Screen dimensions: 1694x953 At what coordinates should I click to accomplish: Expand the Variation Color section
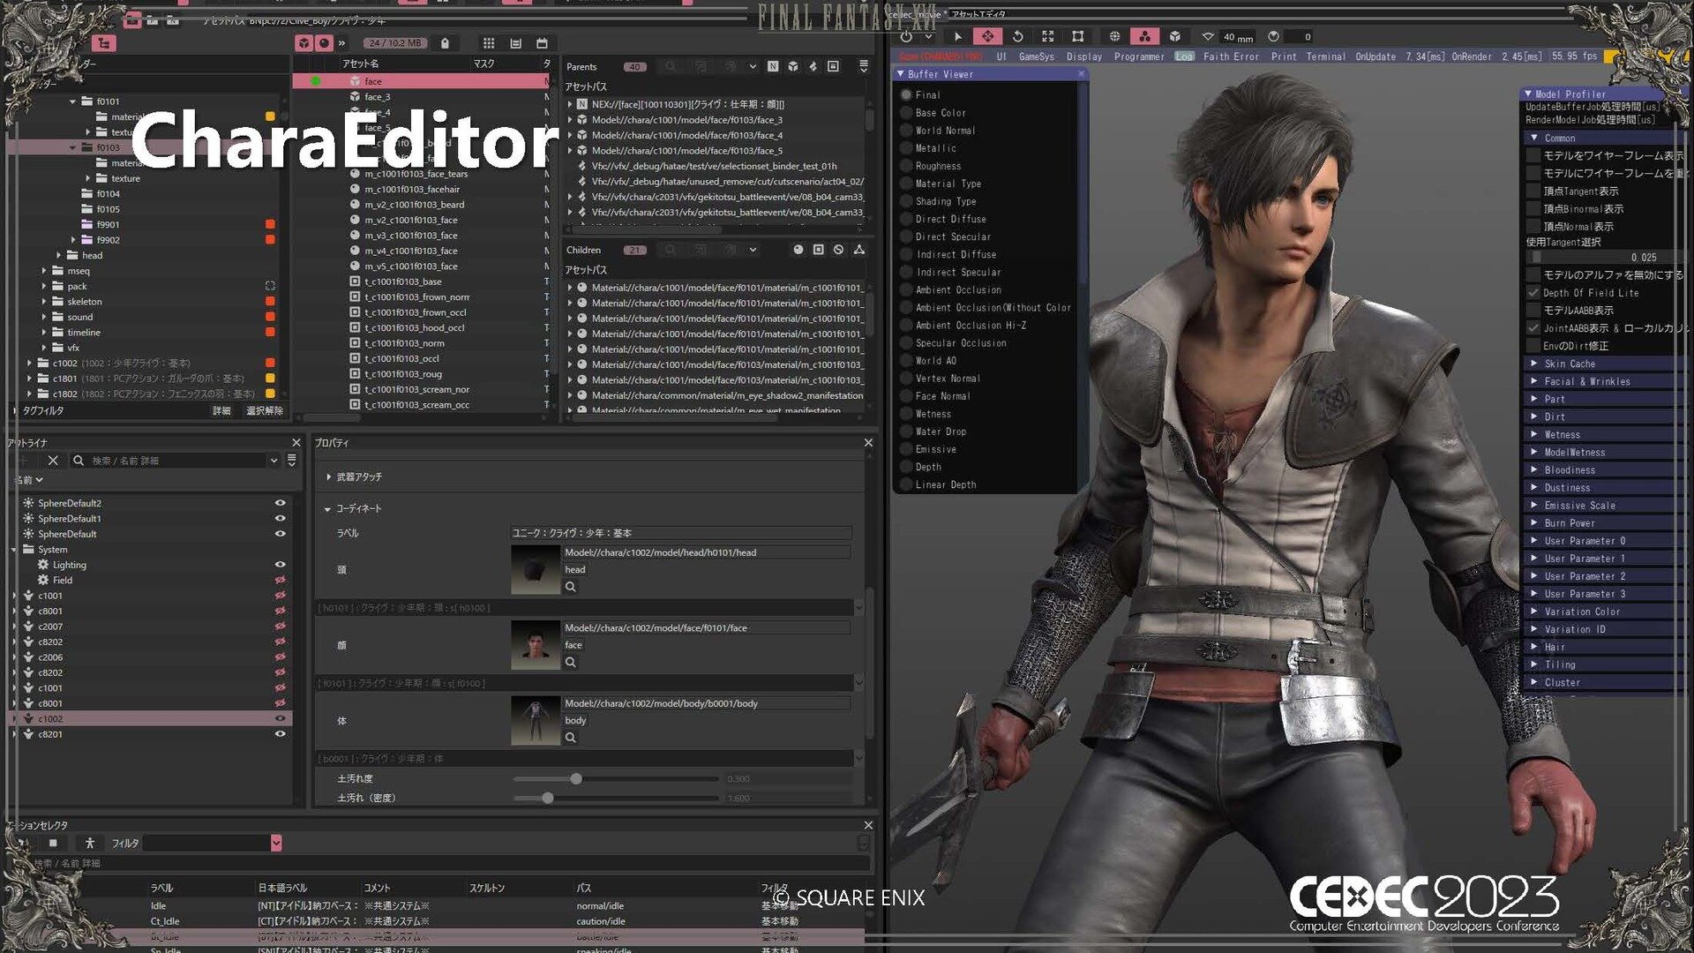pyautogui.click(x=1534, y=612)
